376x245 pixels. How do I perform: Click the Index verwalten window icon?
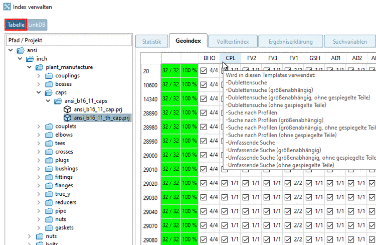click(7, 7)
